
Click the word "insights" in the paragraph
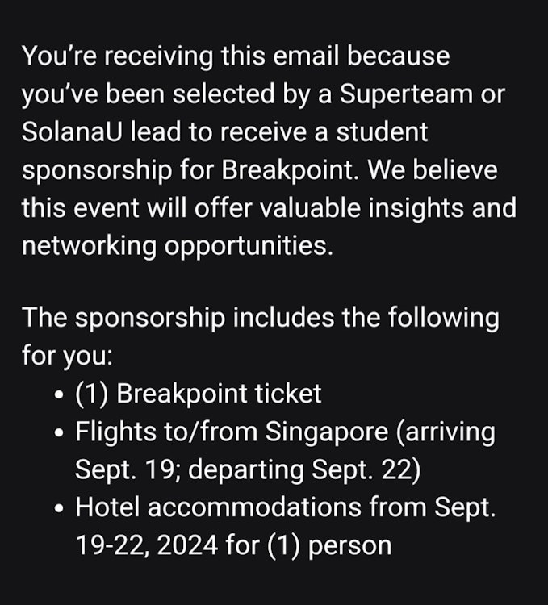click(416, 208)
